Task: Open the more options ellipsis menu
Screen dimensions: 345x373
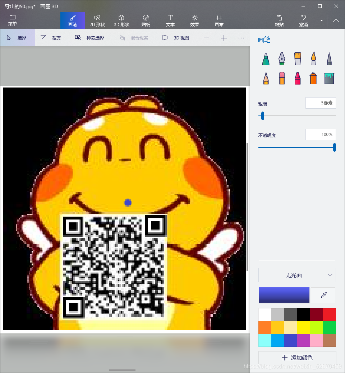Action: pos(241,38)
